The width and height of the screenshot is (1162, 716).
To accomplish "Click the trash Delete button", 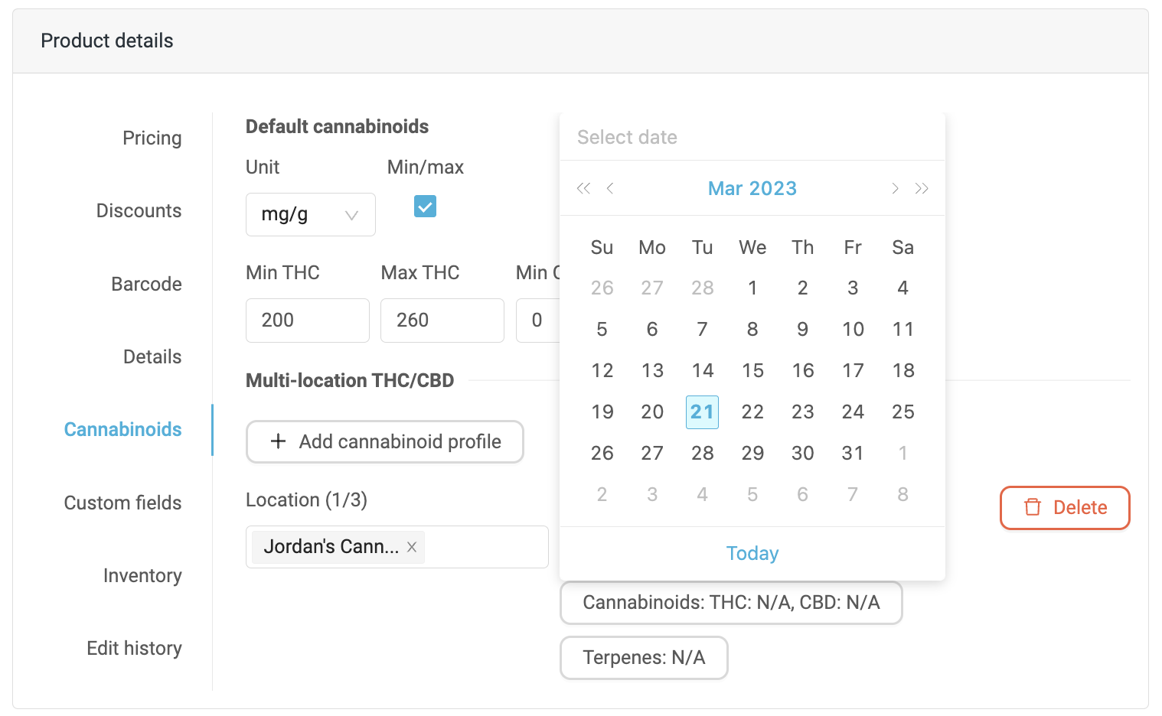I will click(1065, 508).
